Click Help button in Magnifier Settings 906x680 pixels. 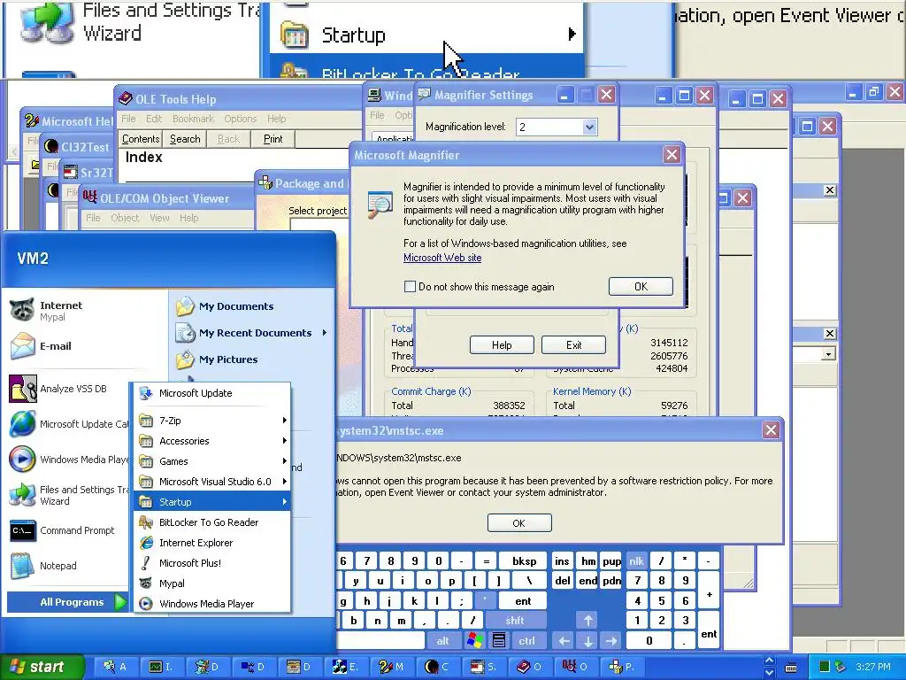[x=502, y=345]
